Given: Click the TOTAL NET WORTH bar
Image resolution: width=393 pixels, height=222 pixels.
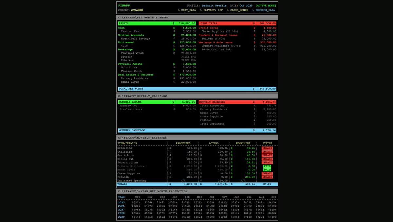Looking at the screenshot, I should [197, 89].
